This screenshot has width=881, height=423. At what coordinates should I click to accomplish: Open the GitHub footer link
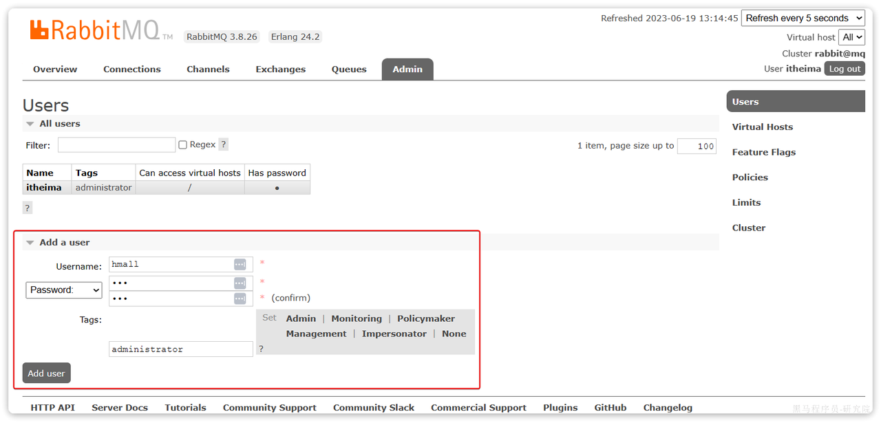(611, 408)
